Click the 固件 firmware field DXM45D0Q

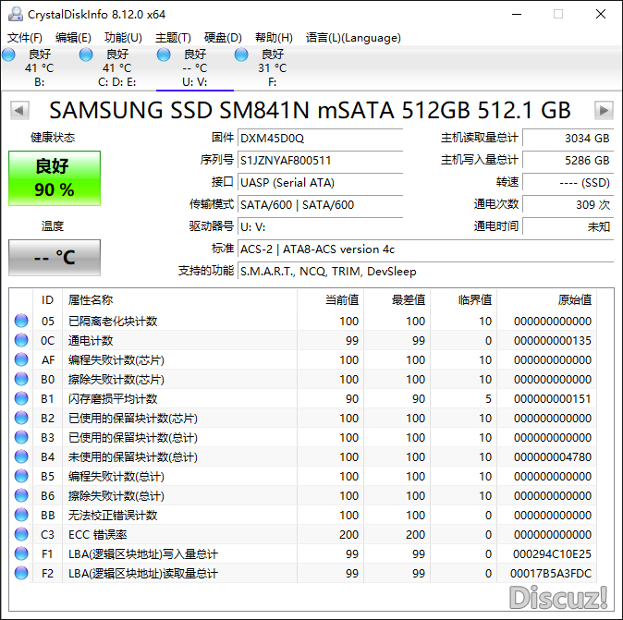coord(320,138)
